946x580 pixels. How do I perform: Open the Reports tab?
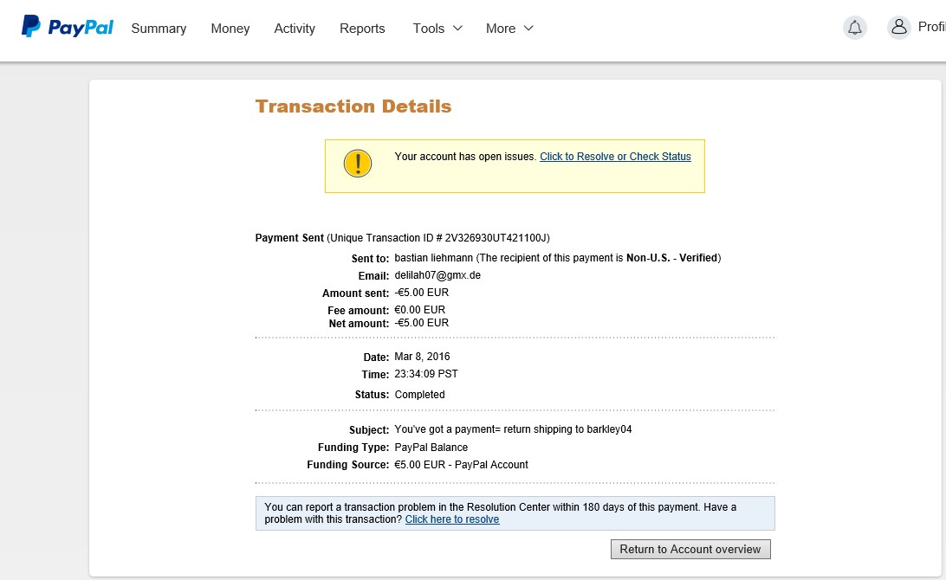[x=362, y=29]
